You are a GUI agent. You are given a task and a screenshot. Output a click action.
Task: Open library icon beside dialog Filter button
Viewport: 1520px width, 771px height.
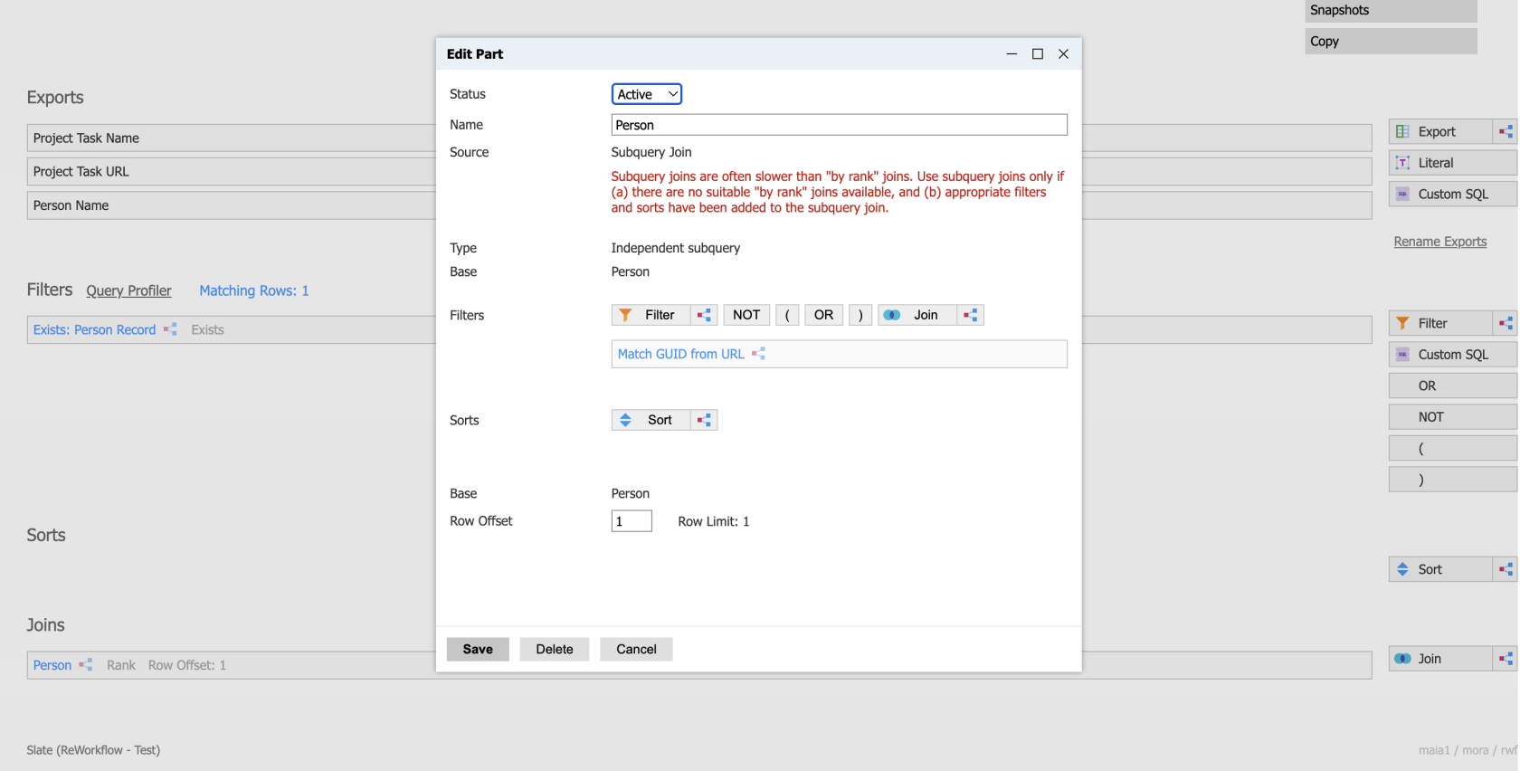pos(704,315)
